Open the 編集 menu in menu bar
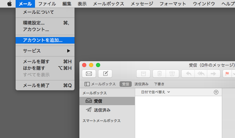This screenshot has width=235, height=138. 67,4
